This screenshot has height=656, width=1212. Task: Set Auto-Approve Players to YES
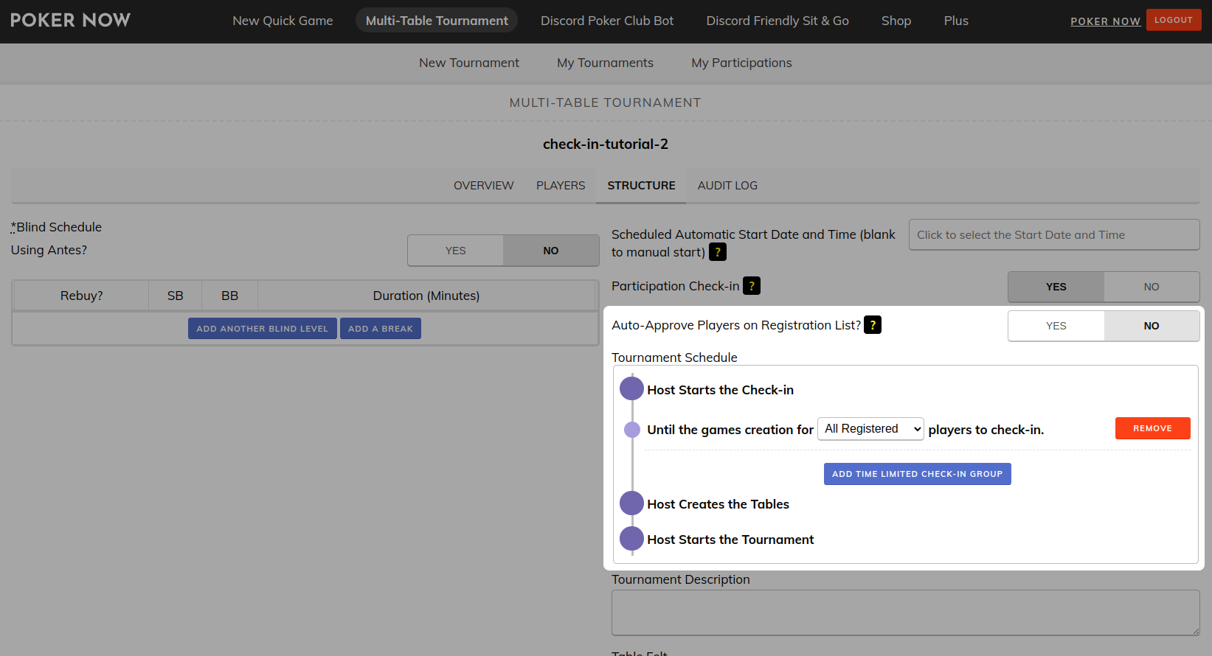pos(1056,326)
